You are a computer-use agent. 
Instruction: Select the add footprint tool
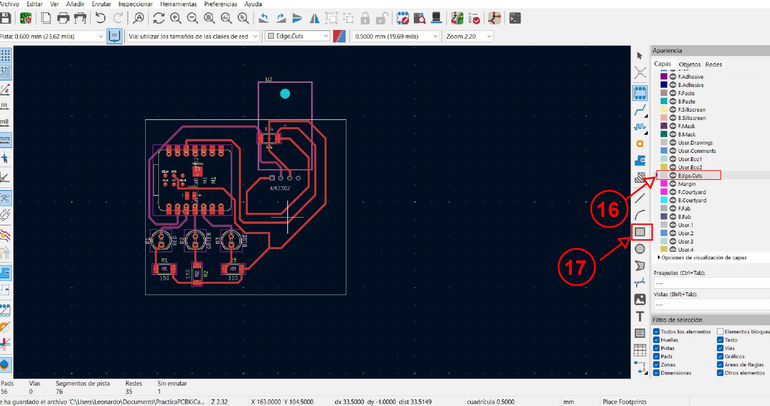[x=640, y=93]
